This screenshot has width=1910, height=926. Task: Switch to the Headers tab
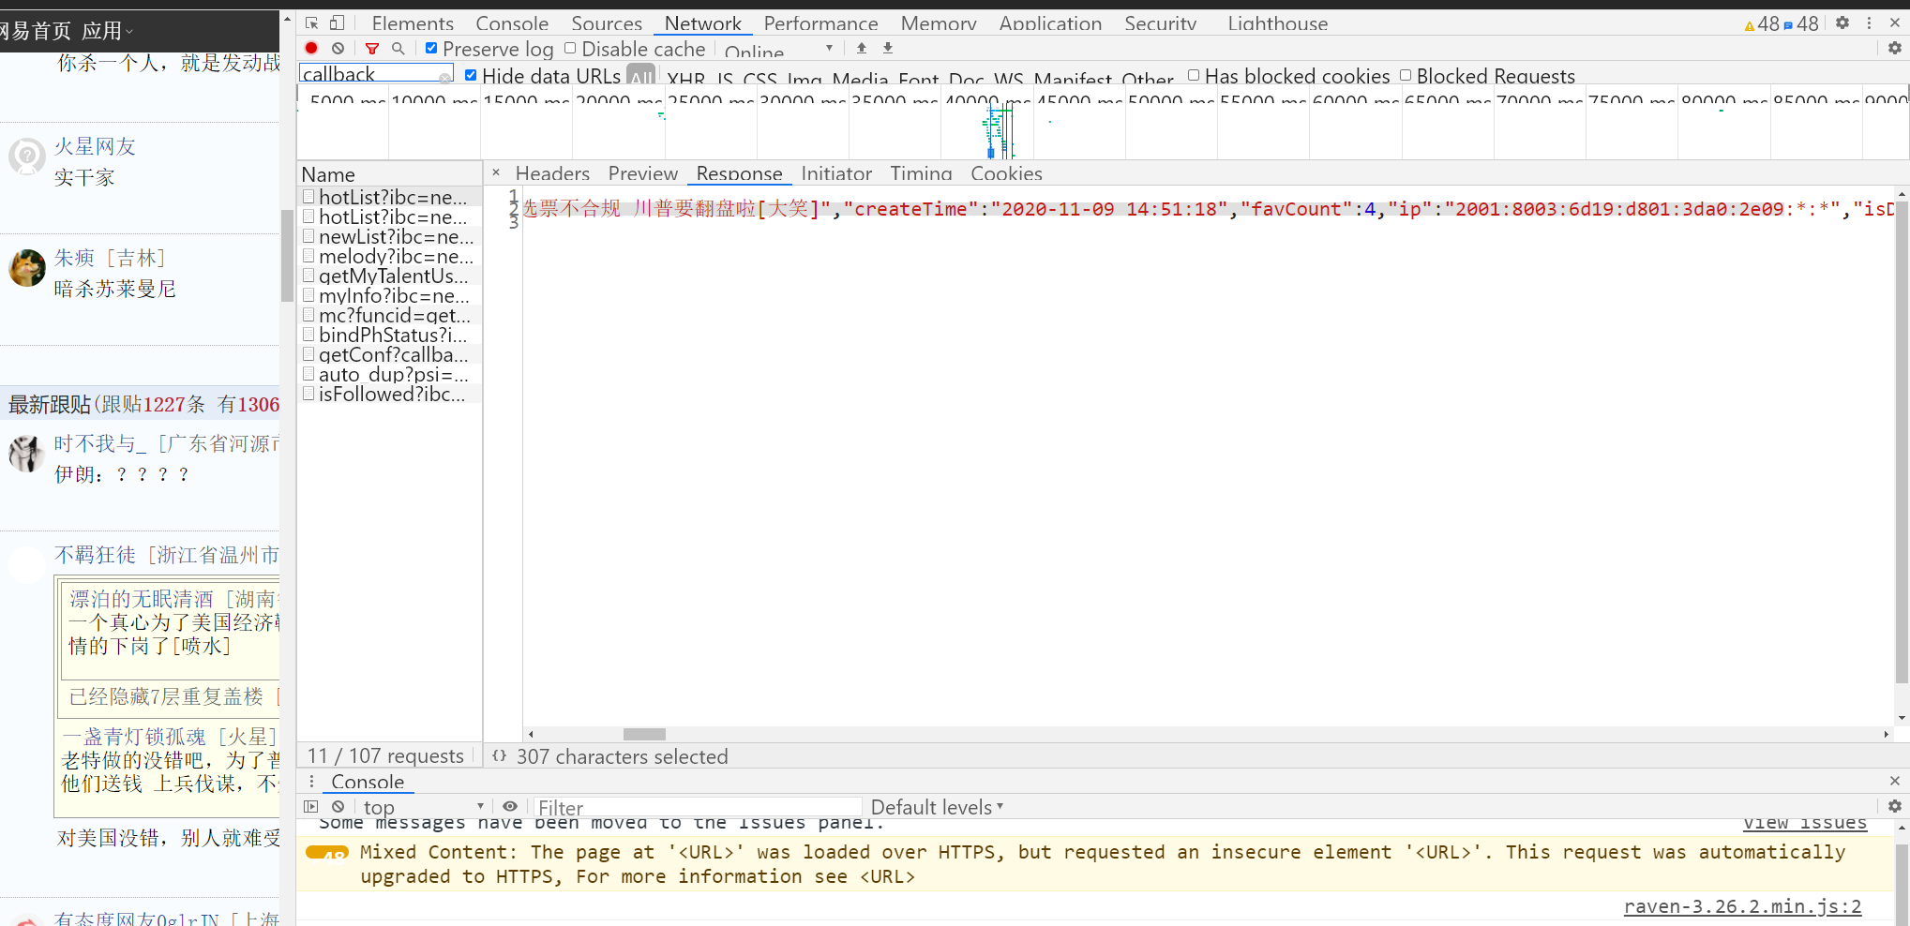click(x=551, y=173)
